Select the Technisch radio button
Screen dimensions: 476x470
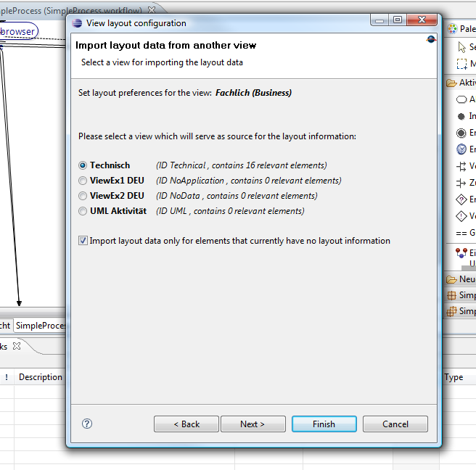click(83, 165)
